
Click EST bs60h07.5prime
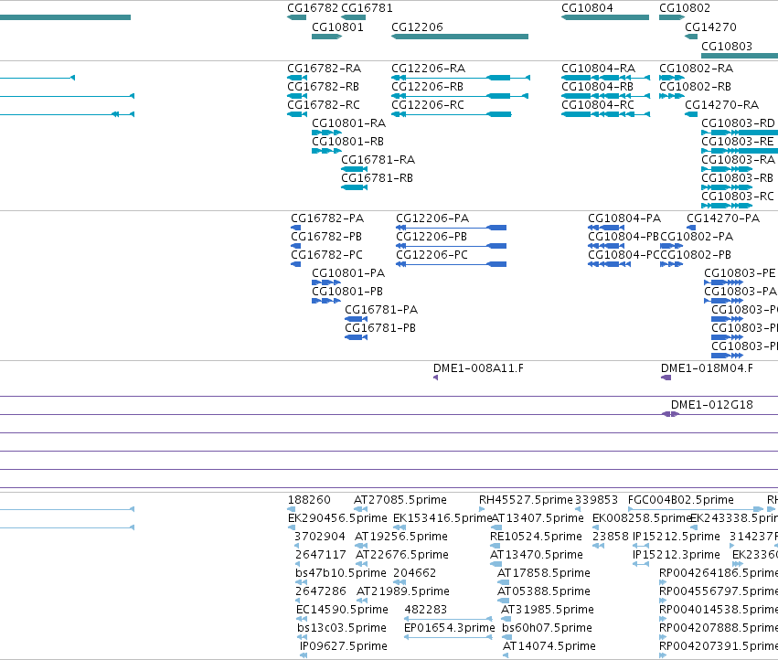click(x=547, y=628)
